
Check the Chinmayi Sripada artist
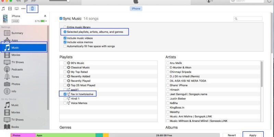[x=168, y=72]
